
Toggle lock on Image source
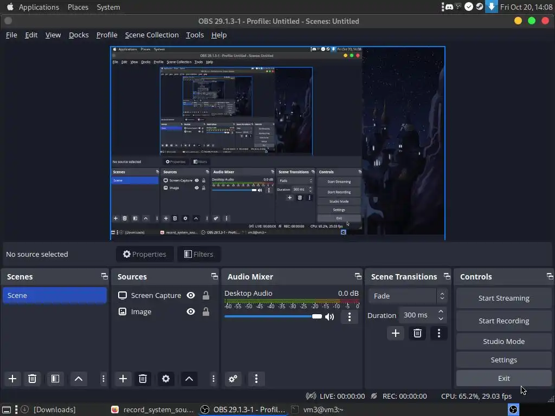coord(205,311)
